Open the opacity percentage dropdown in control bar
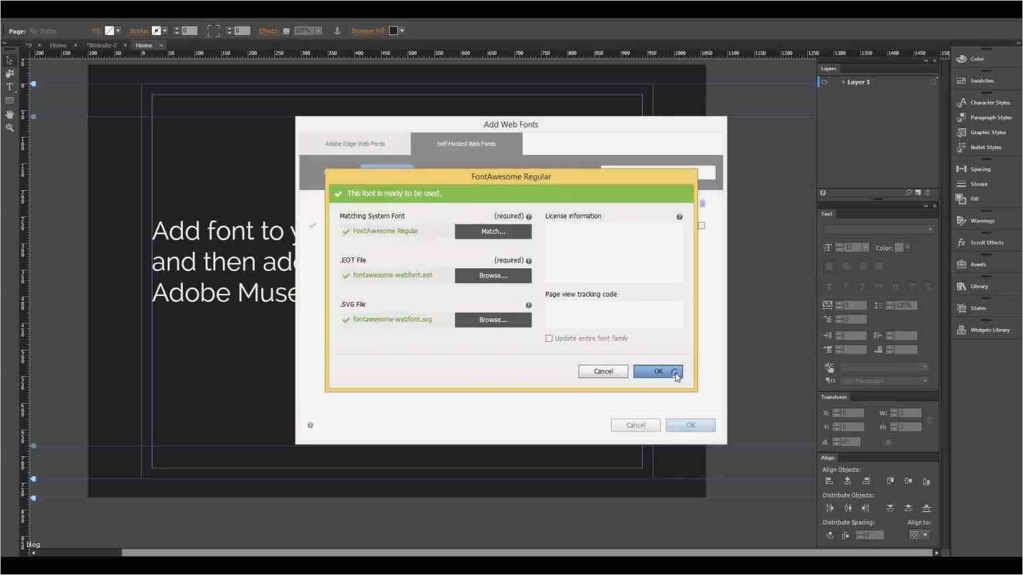The width and height of the screenshot is (1023, 575). click(x=318, y=31)
